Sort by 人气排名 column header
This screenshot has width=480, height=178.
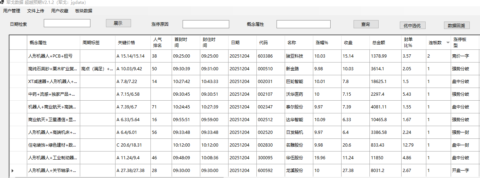[161, 42]
